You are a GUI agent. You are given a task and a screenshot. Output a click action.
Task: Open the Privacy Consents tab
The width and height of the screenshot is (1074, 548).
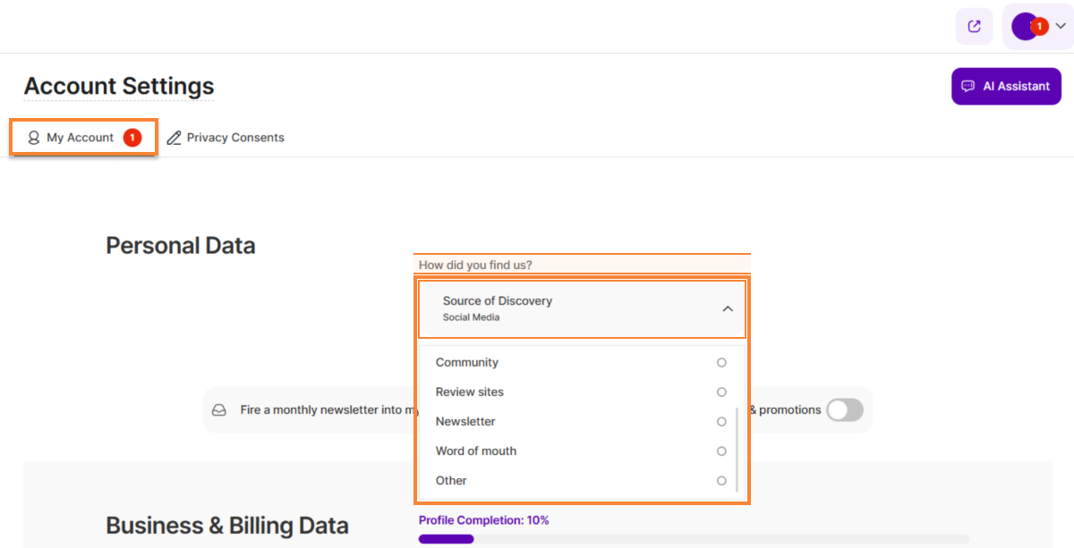click(234, 138)
